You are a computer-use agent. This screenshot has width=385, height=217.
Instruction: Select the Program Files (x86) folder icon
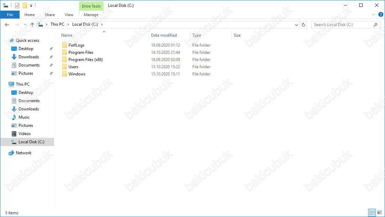tap(64, 59)
